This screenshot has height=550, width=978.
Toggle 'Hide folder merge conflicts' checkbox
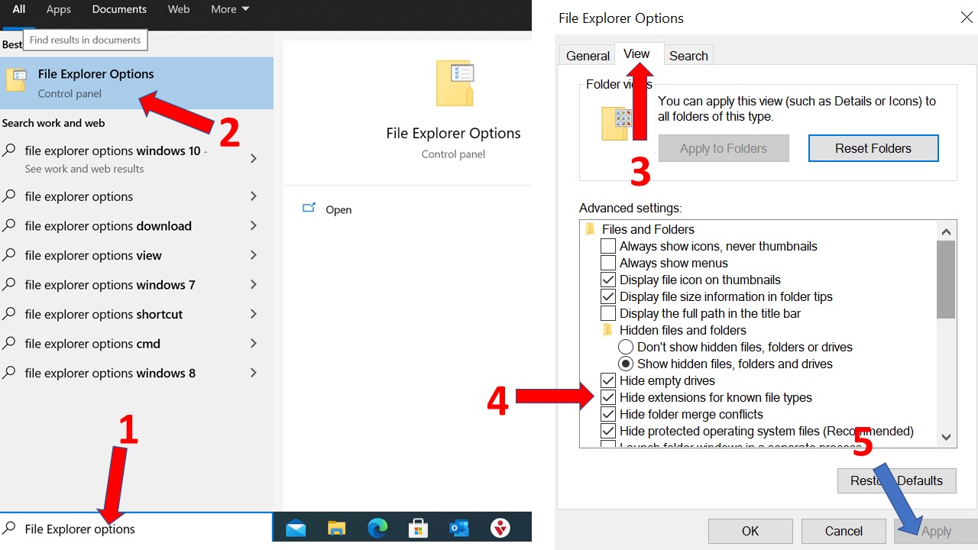(608, 414)
